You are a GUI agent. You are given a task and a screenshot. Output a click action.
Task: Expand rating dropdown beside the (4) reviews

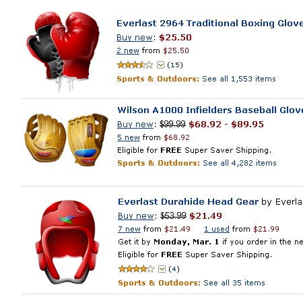[162, 269]
